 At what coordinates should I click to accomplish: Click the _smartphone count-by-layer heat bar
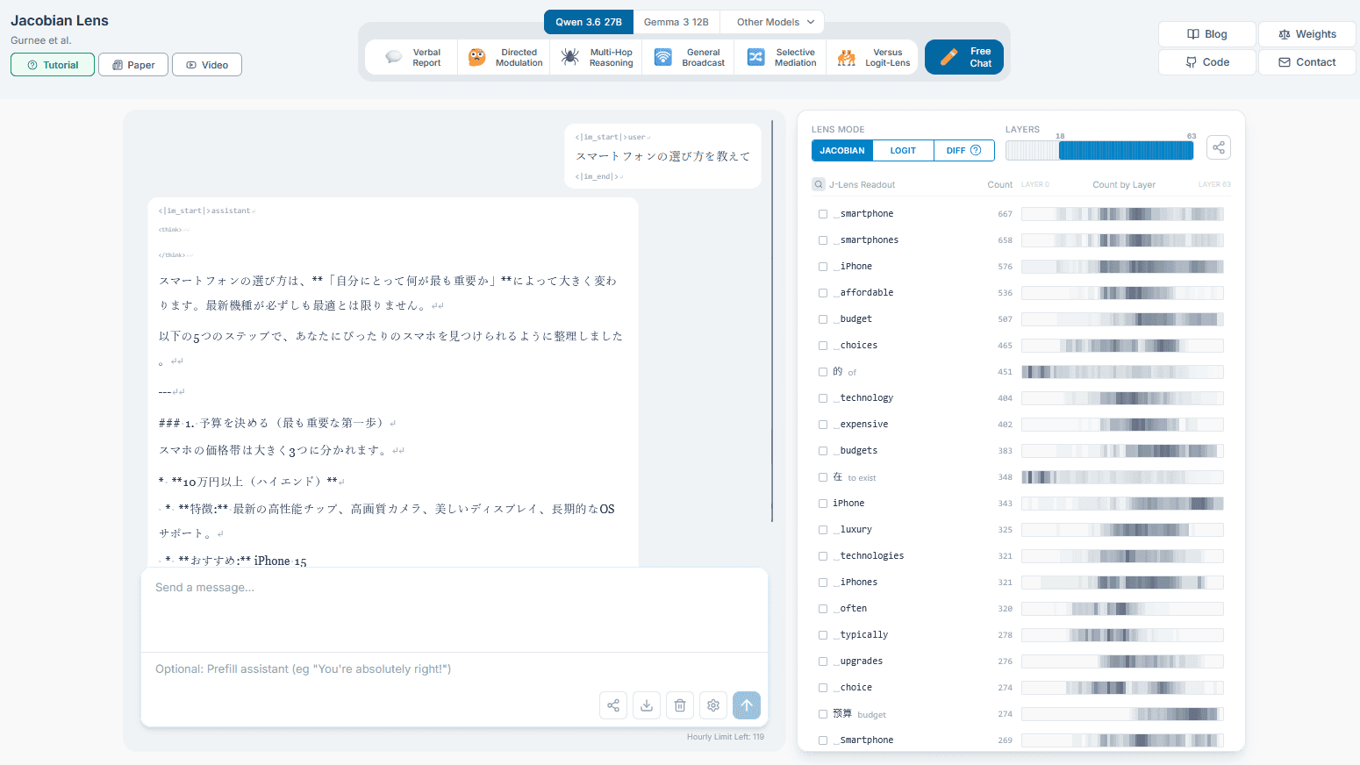click(x=1122, y=214)
